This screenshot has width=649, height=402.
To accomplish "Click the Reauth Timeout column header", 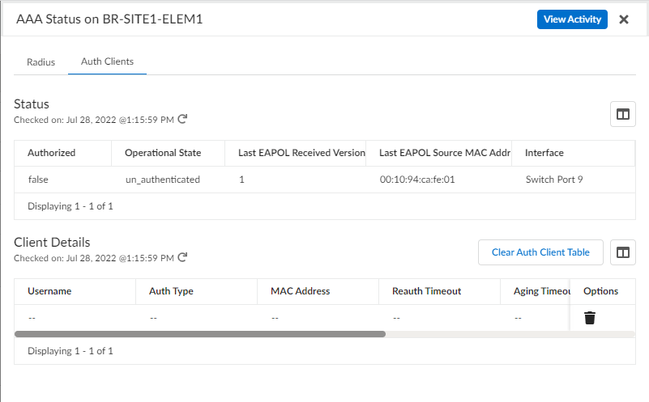I will tap(426, 291).
